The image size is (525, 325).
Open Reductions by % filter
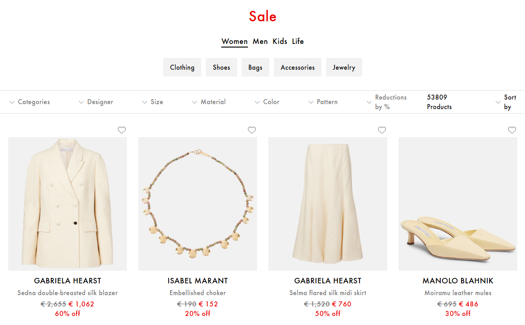point(386,102)
